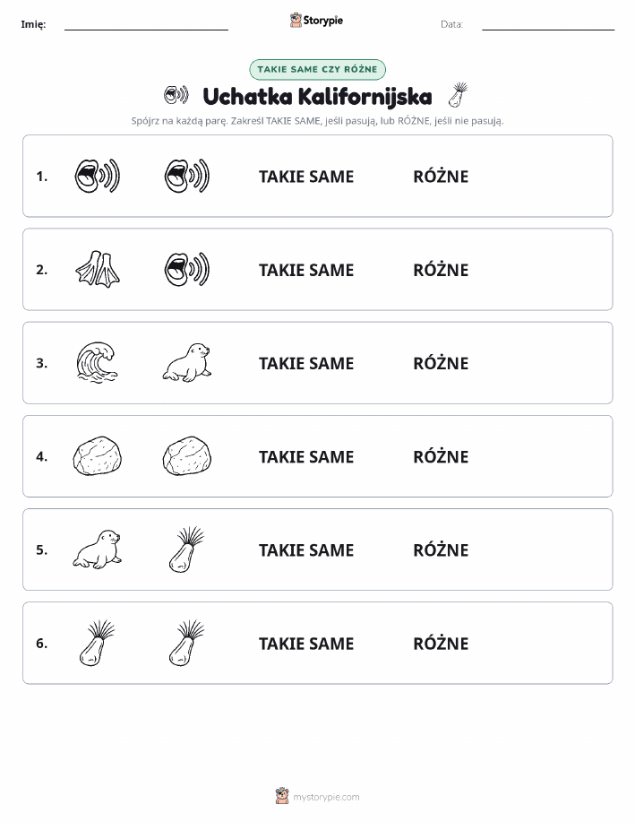Viewport: 635px width, 822px height.
Task: Select RÓŻNE for row 5
Action: [441, 549]
